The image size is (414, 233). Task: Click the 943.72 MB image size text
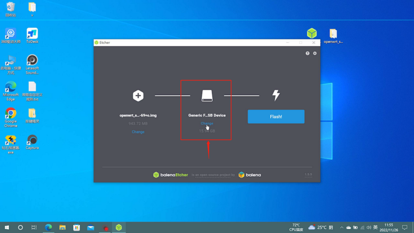pos(138,124)
